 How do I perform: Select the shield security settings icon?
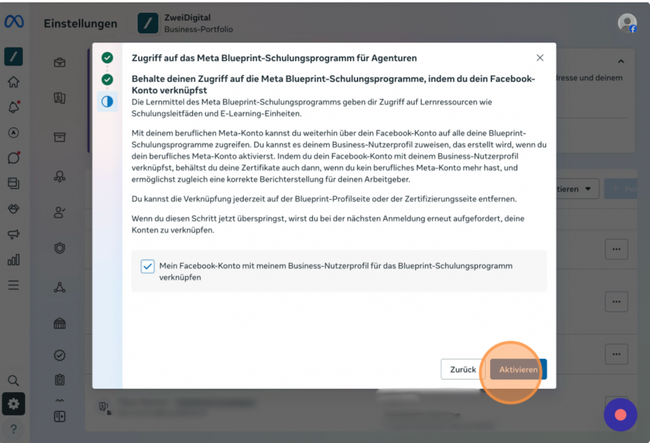(x=60, y=247)
